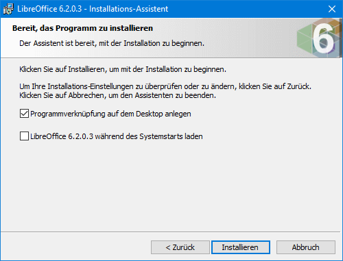Click the 'Programmverknüpfung auf dem Desktop anlegen' label
The width and height of the screenshot is (343, 261).
(110, 114)
